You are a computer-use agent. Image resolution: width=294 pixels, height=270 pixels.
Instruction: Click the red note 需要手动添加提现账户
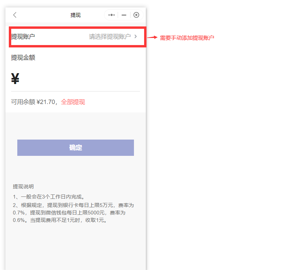tap(187, 38)
